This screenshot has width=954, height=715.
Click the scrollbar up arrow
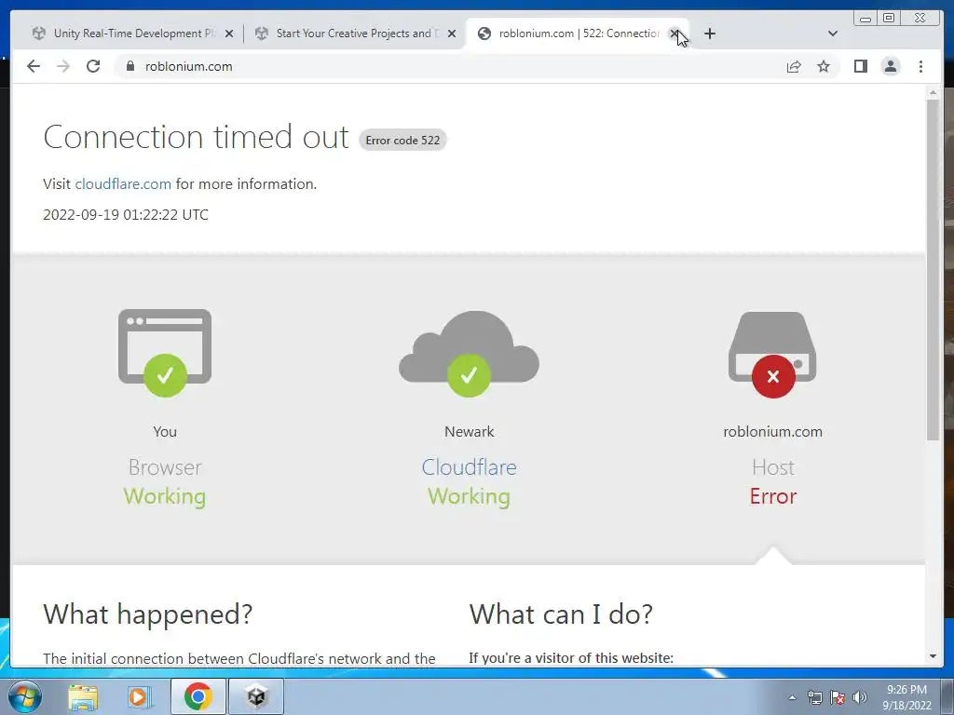coord(933,92)
